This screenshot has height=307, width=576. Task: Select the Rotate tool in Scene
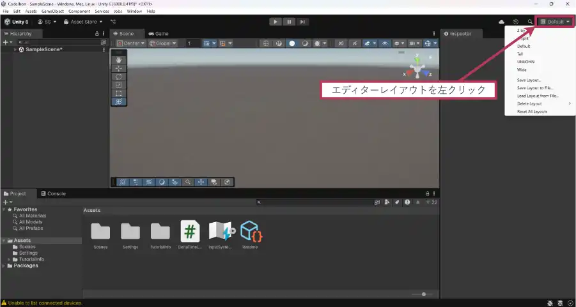(120, 77)
